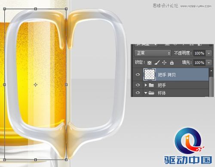Click the bottom-middle transform handle
215x167 pixels.
tap(36, 160)
